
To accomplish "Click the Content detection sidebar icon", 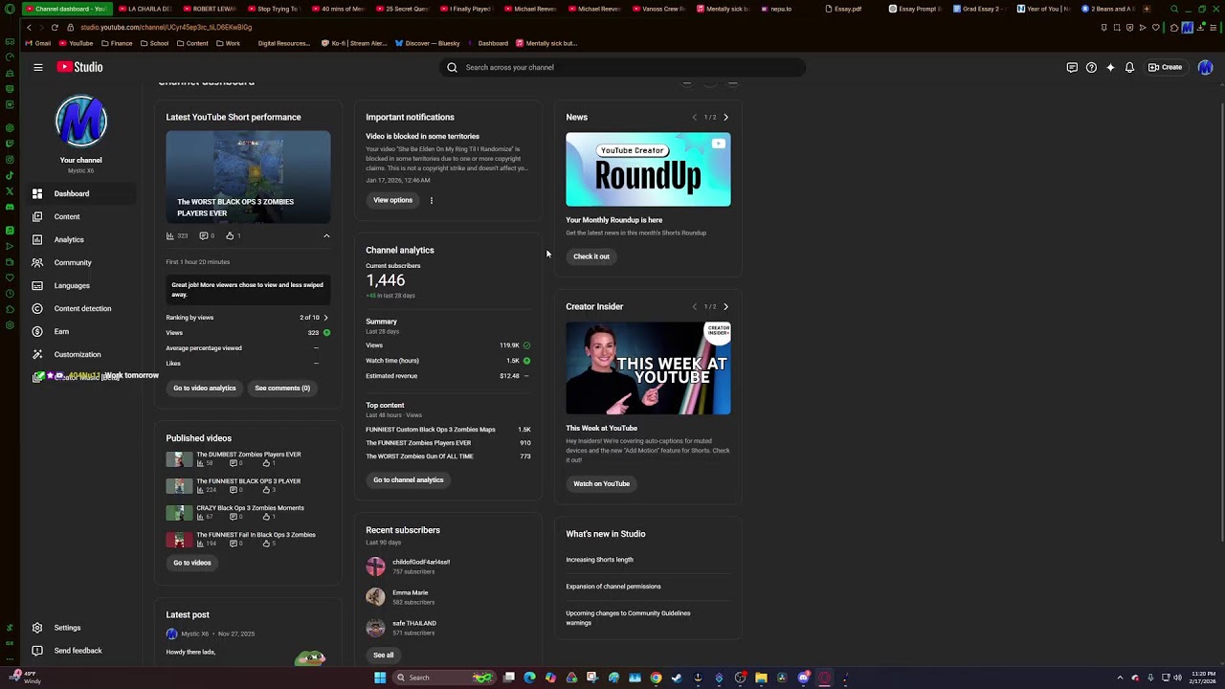I will pyautogui.click(x=37, y=308).
